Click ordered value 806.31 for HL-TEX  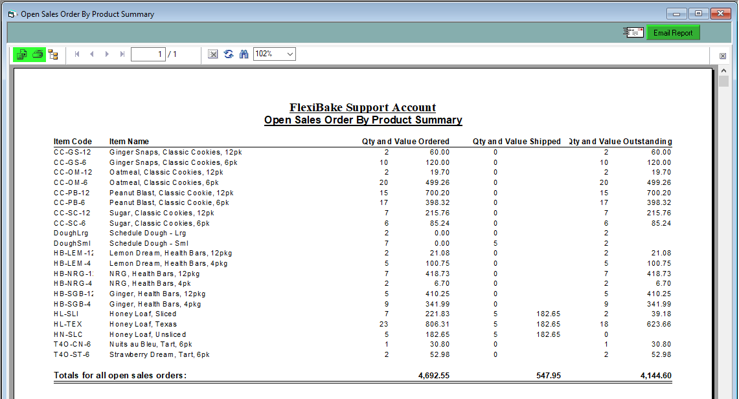[x=437, y=324]
